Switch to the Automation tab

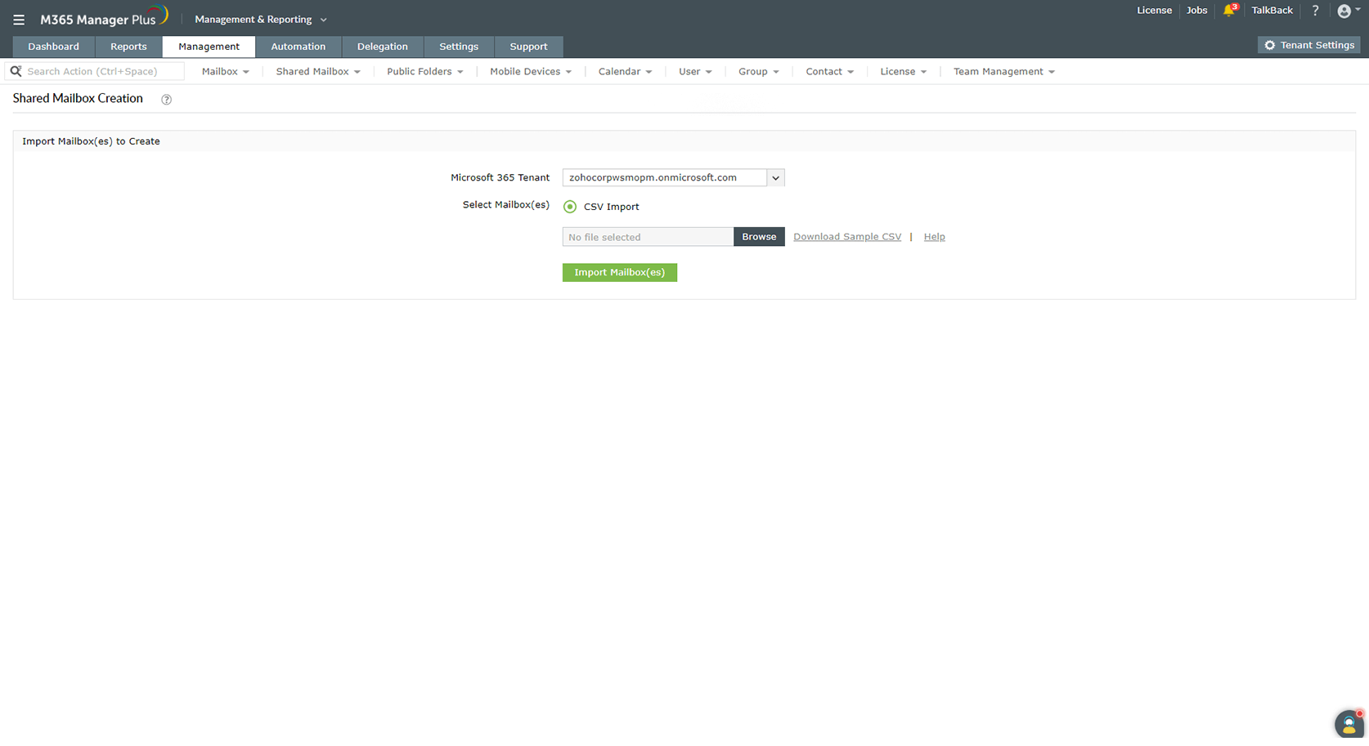(x=298, y=47)
